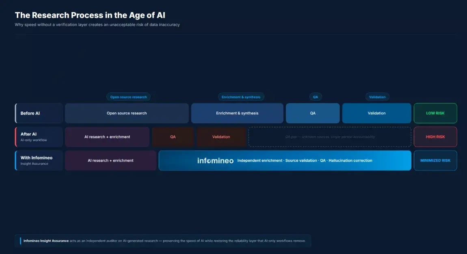Click the red HIGH RISK badge
The image size is (467, 254).
(435, 137)
